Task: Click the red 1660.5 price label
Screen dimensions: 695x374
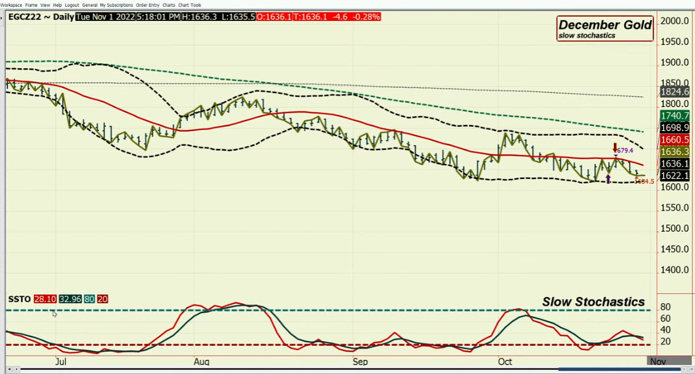Action: (x=673, y=140)
